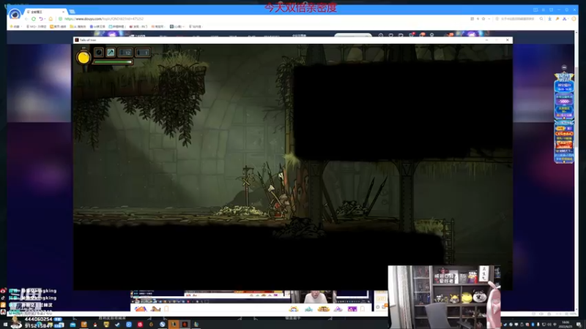Click the star favorite icon near the address bar
Viewport: 586px width, 329px height.
pyautogui.click(x=483, y=19)
